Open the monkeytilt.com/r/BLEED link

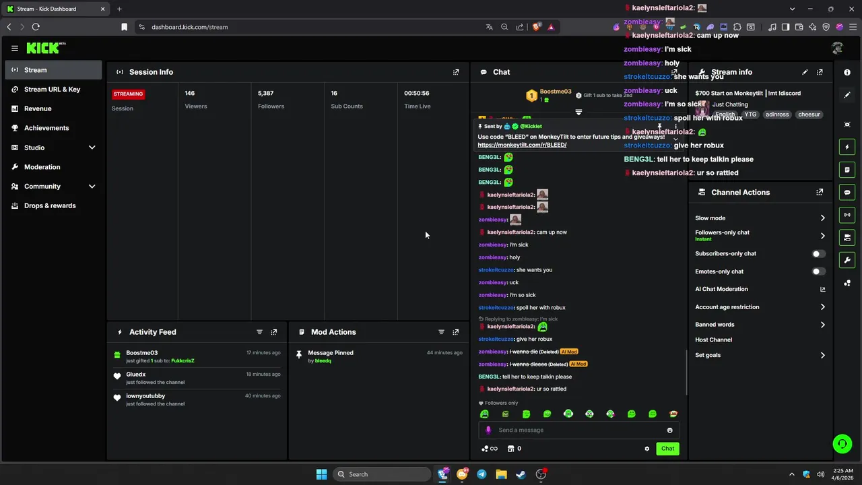[522, 145]
